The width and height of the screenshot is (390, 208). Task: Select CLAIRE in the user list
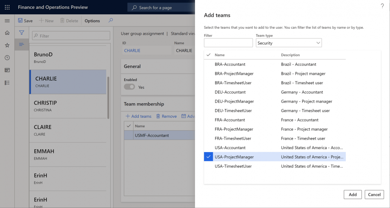(68, 130)
